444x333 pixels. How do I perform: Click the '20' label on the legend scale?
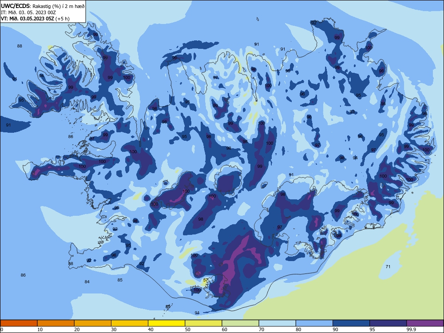pos(77,329)
